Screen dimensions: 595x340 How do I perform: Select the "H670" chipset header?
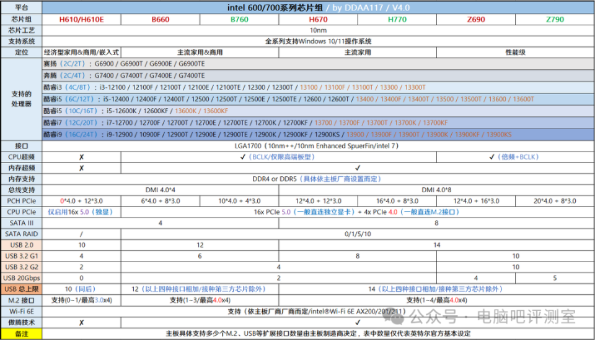318,19
